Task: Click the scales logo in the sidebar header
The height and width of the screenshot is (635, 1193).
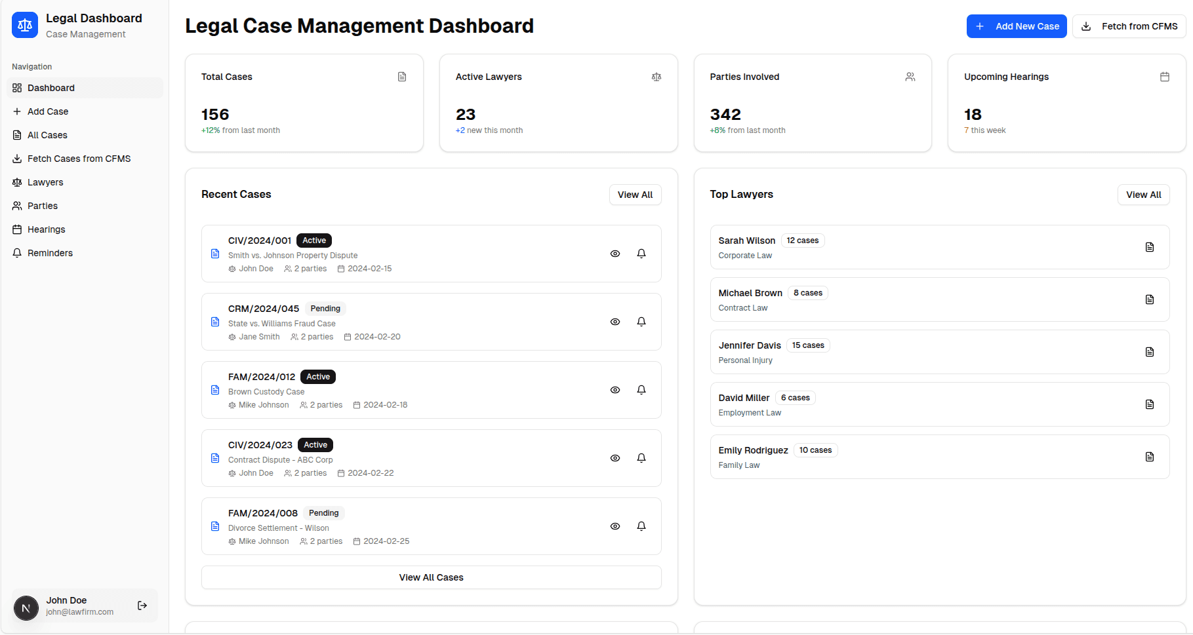Action: (25, 26)
